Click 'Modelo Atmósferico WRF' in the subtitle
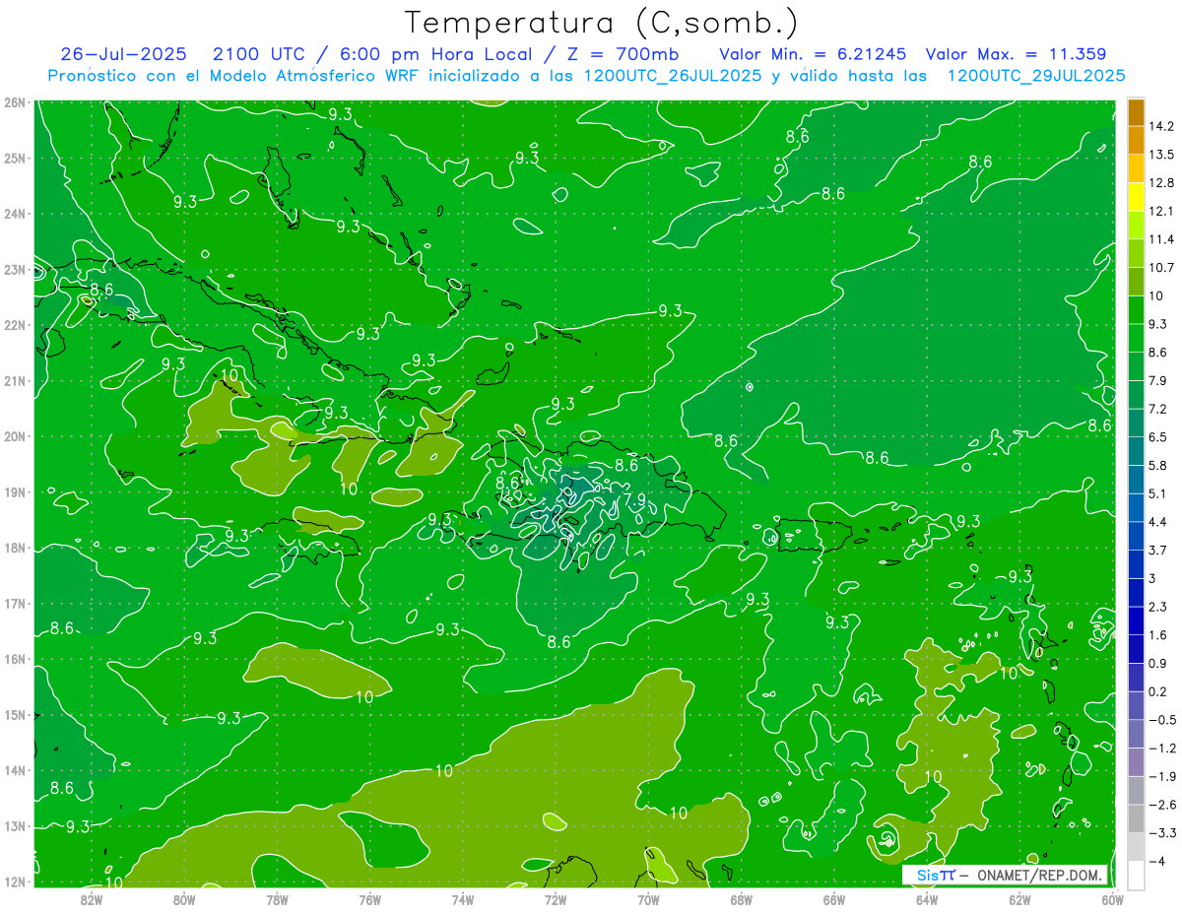This screenshot has height=913, width=1182. click(x=312, y=76)
